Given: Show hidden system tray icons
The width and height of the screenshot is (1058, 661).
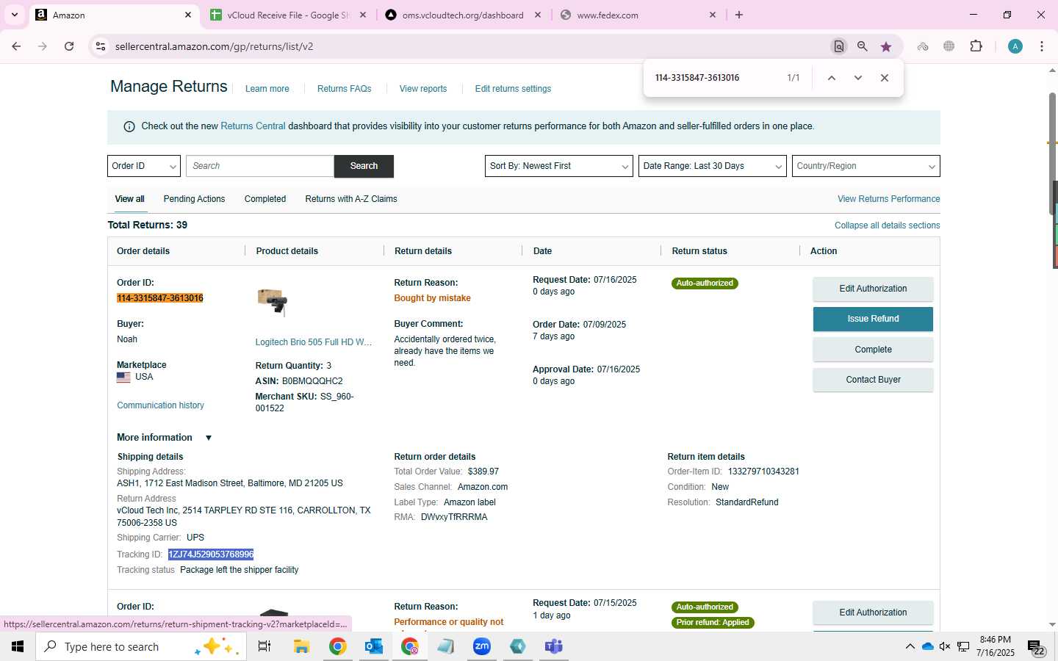Looking at the screenshot, I should tap(910, 646).
